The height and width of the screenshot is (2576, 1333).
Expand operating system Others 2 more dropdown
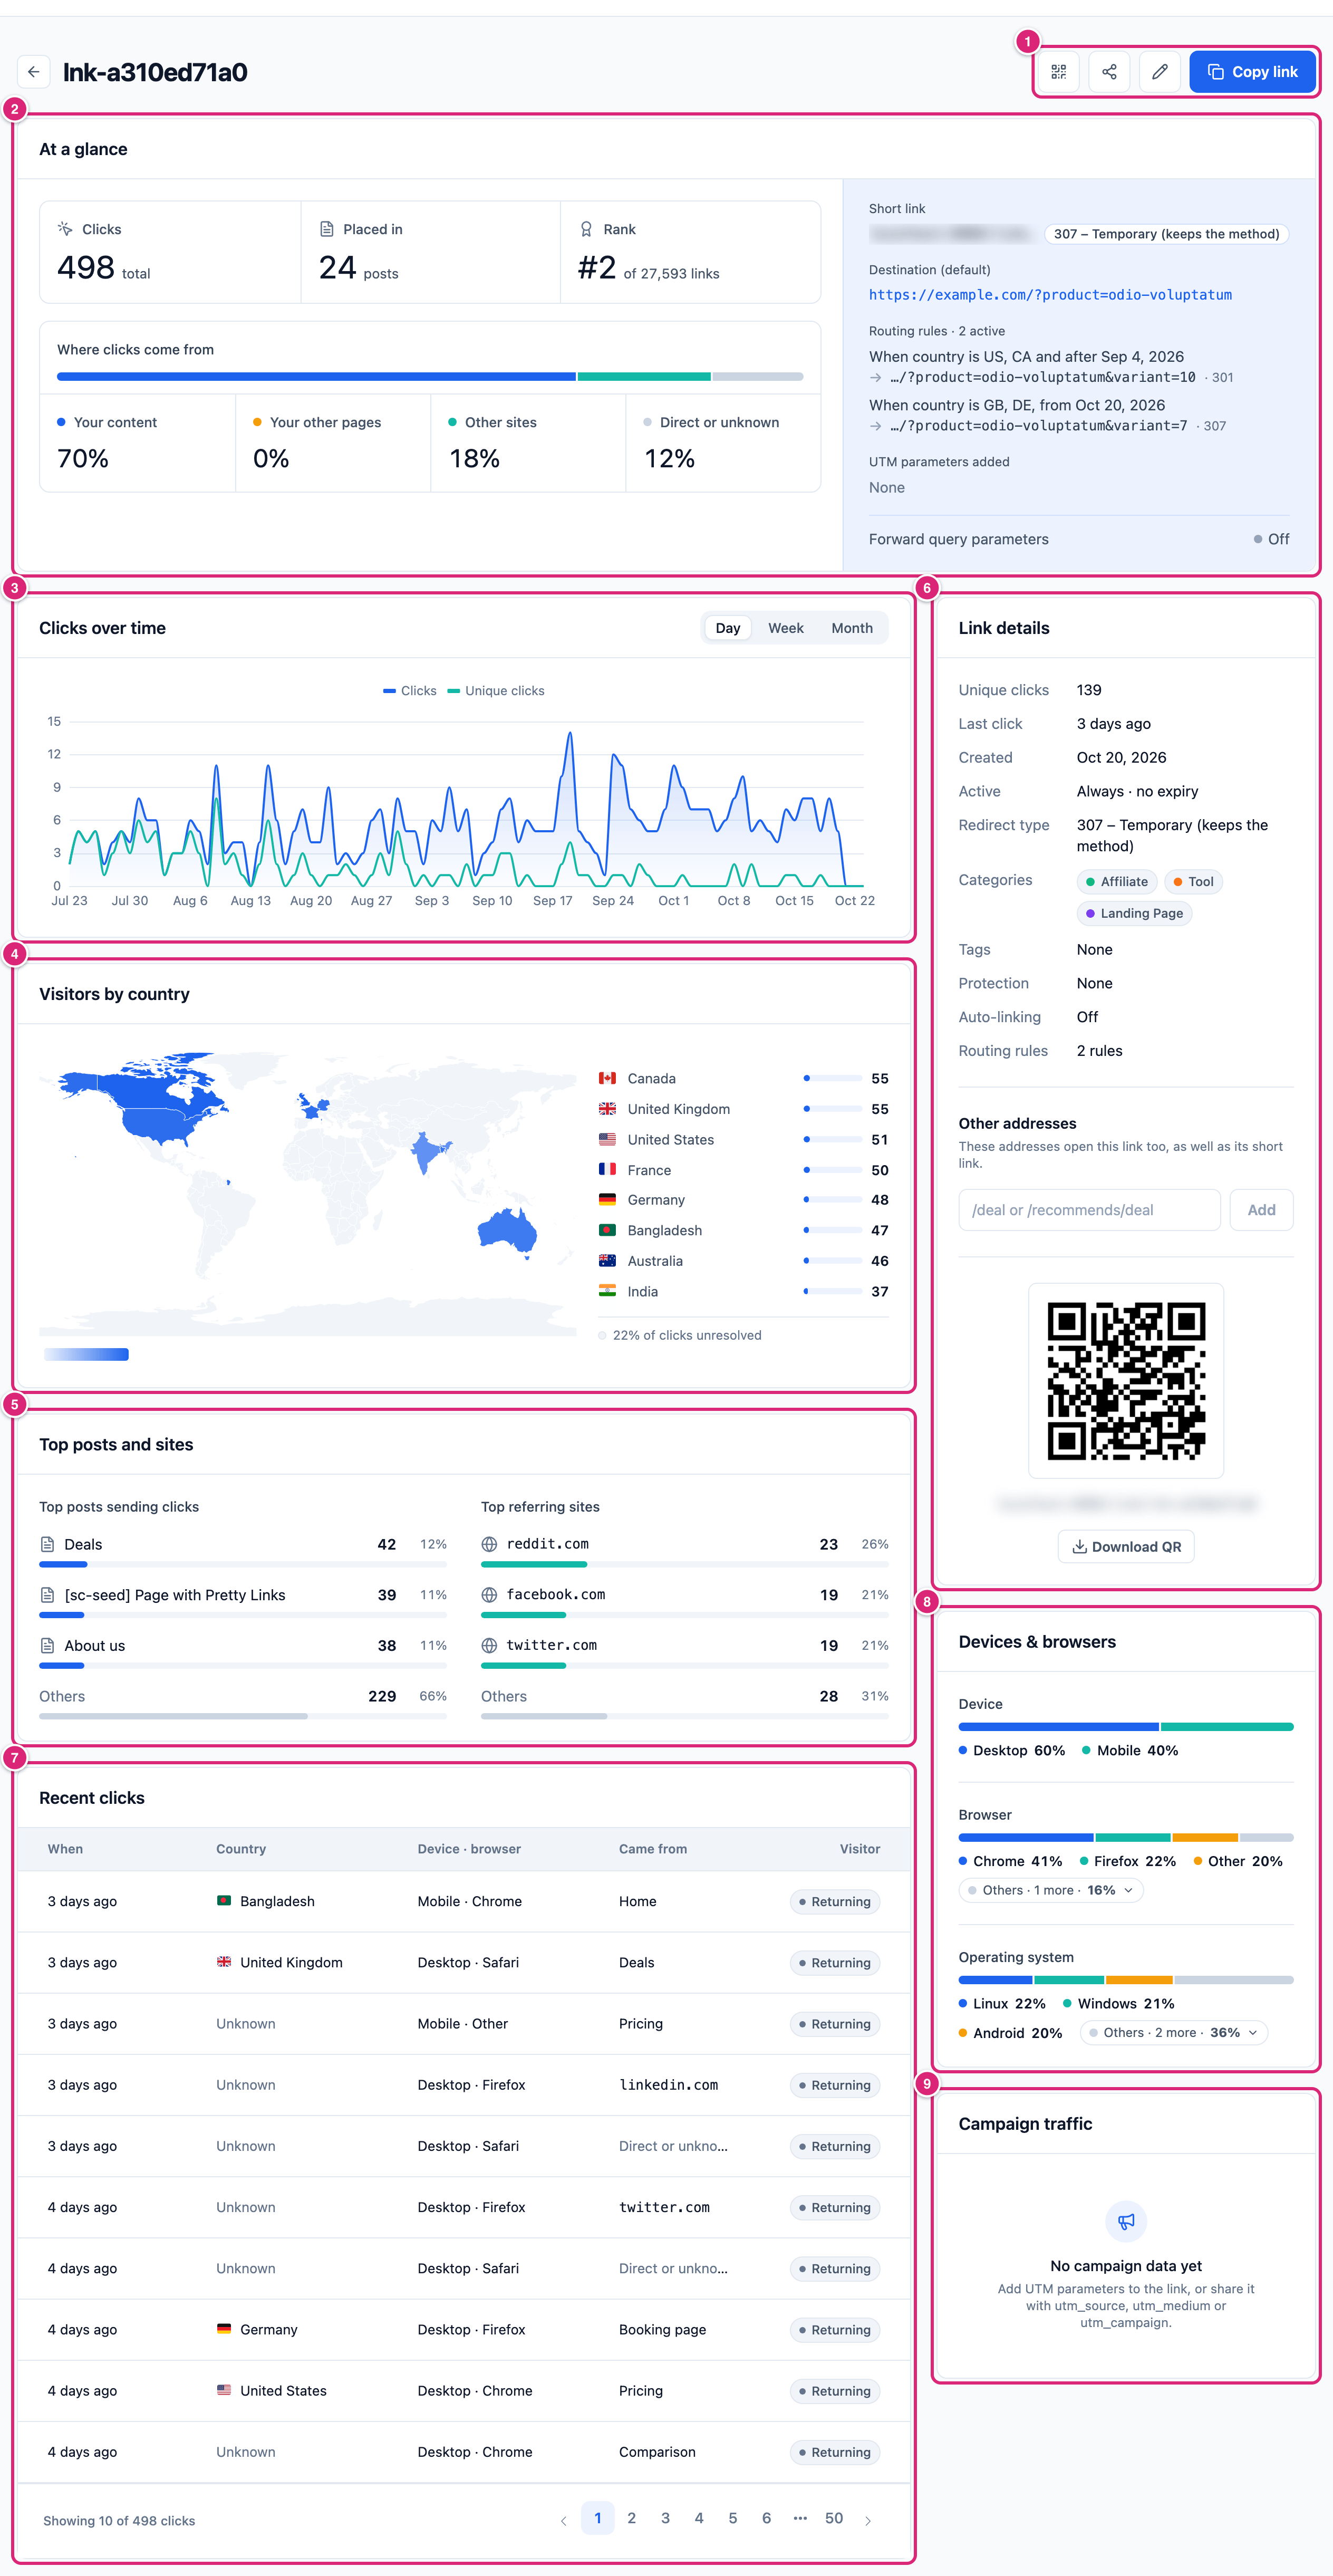pos(1174,2033)
